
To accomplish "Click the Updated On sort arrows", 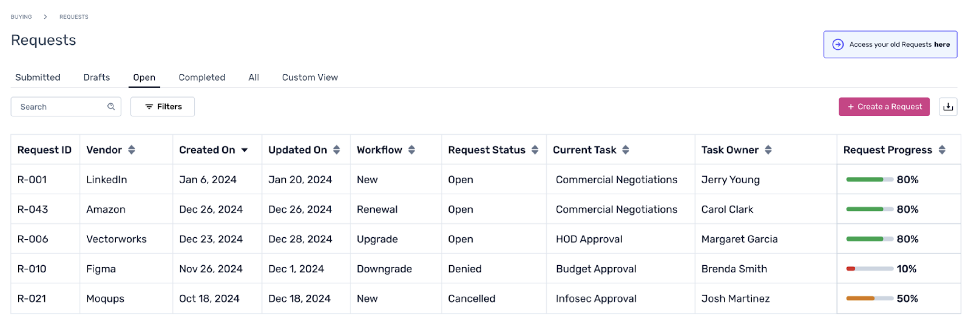I will point(336,150).
